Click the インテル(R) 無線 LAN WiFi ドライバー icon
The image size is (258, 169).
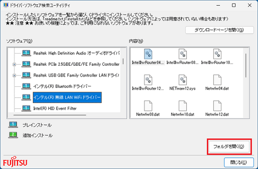click(x=26, y=97)
